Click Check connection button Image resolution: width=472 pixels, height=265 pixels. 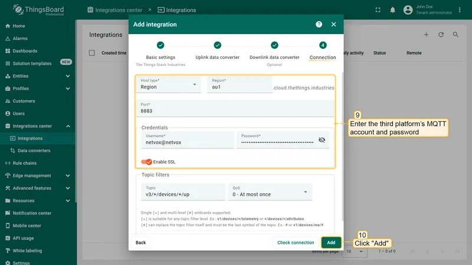(x=296, y=243)
